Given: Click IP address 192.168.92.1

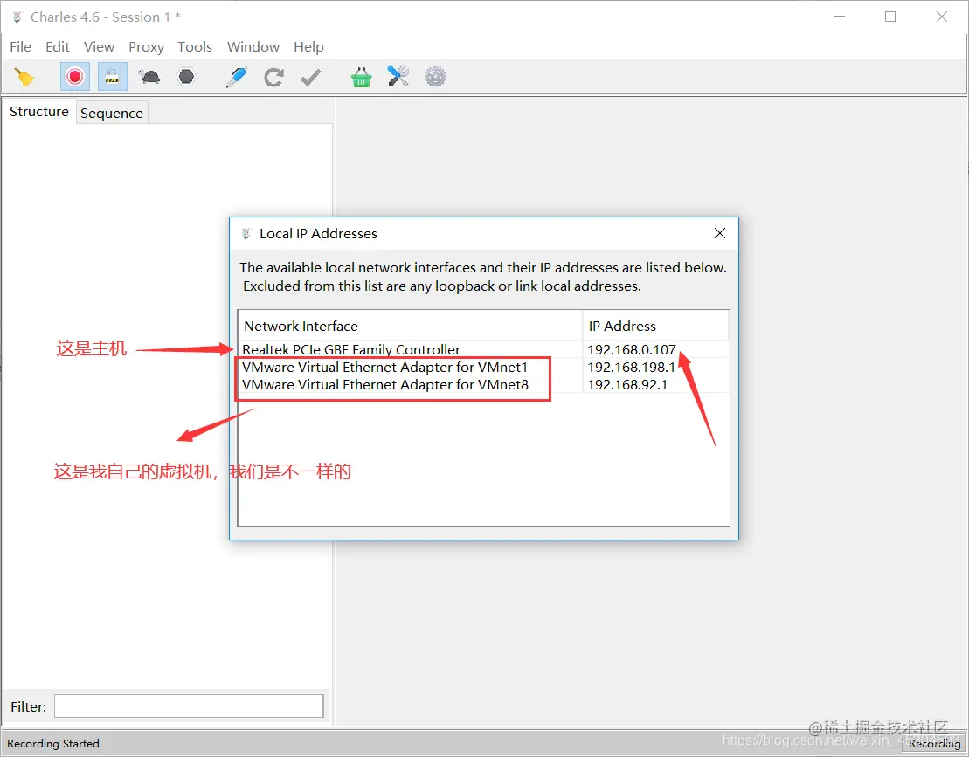Looking at the screenshot, I should [x=627, y=384].
